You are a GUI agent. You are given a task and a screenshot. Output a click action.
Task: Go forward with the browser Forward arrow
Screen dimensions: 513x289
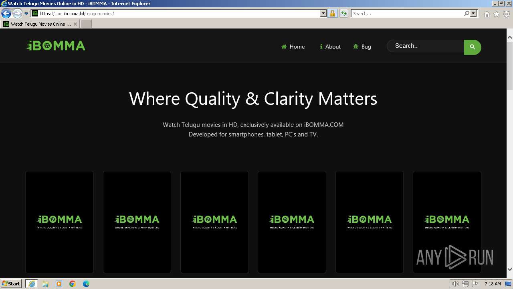(x=17, y=13)
